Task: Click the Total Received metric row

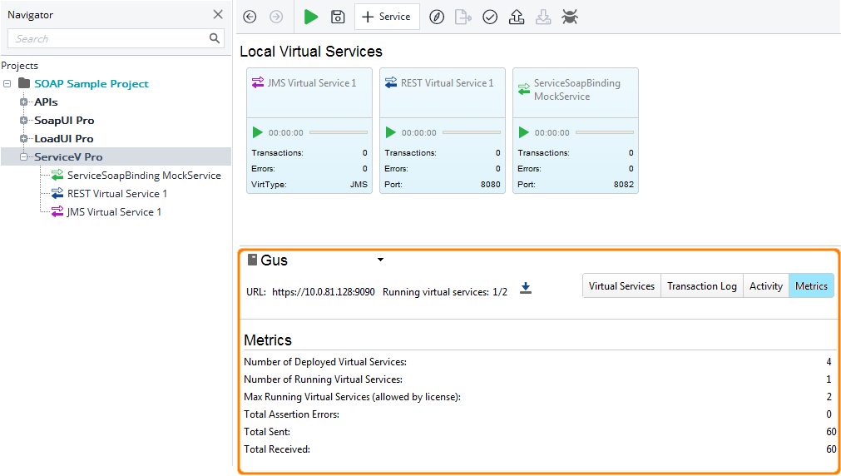Action: pos(538,449)
